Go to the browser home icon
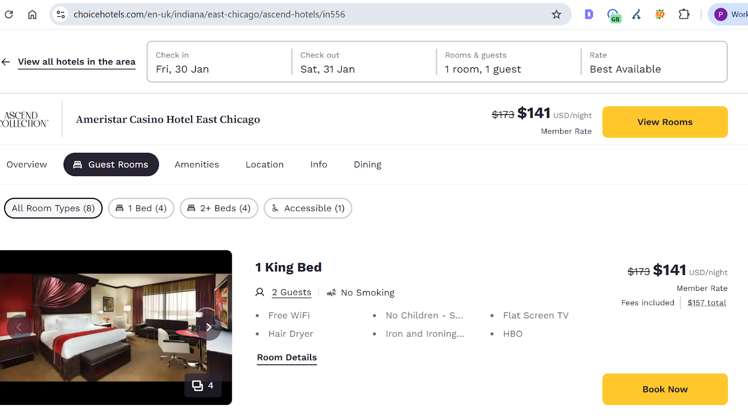The image size is (748, 419). pyautogui.click(x=32, y=14)
